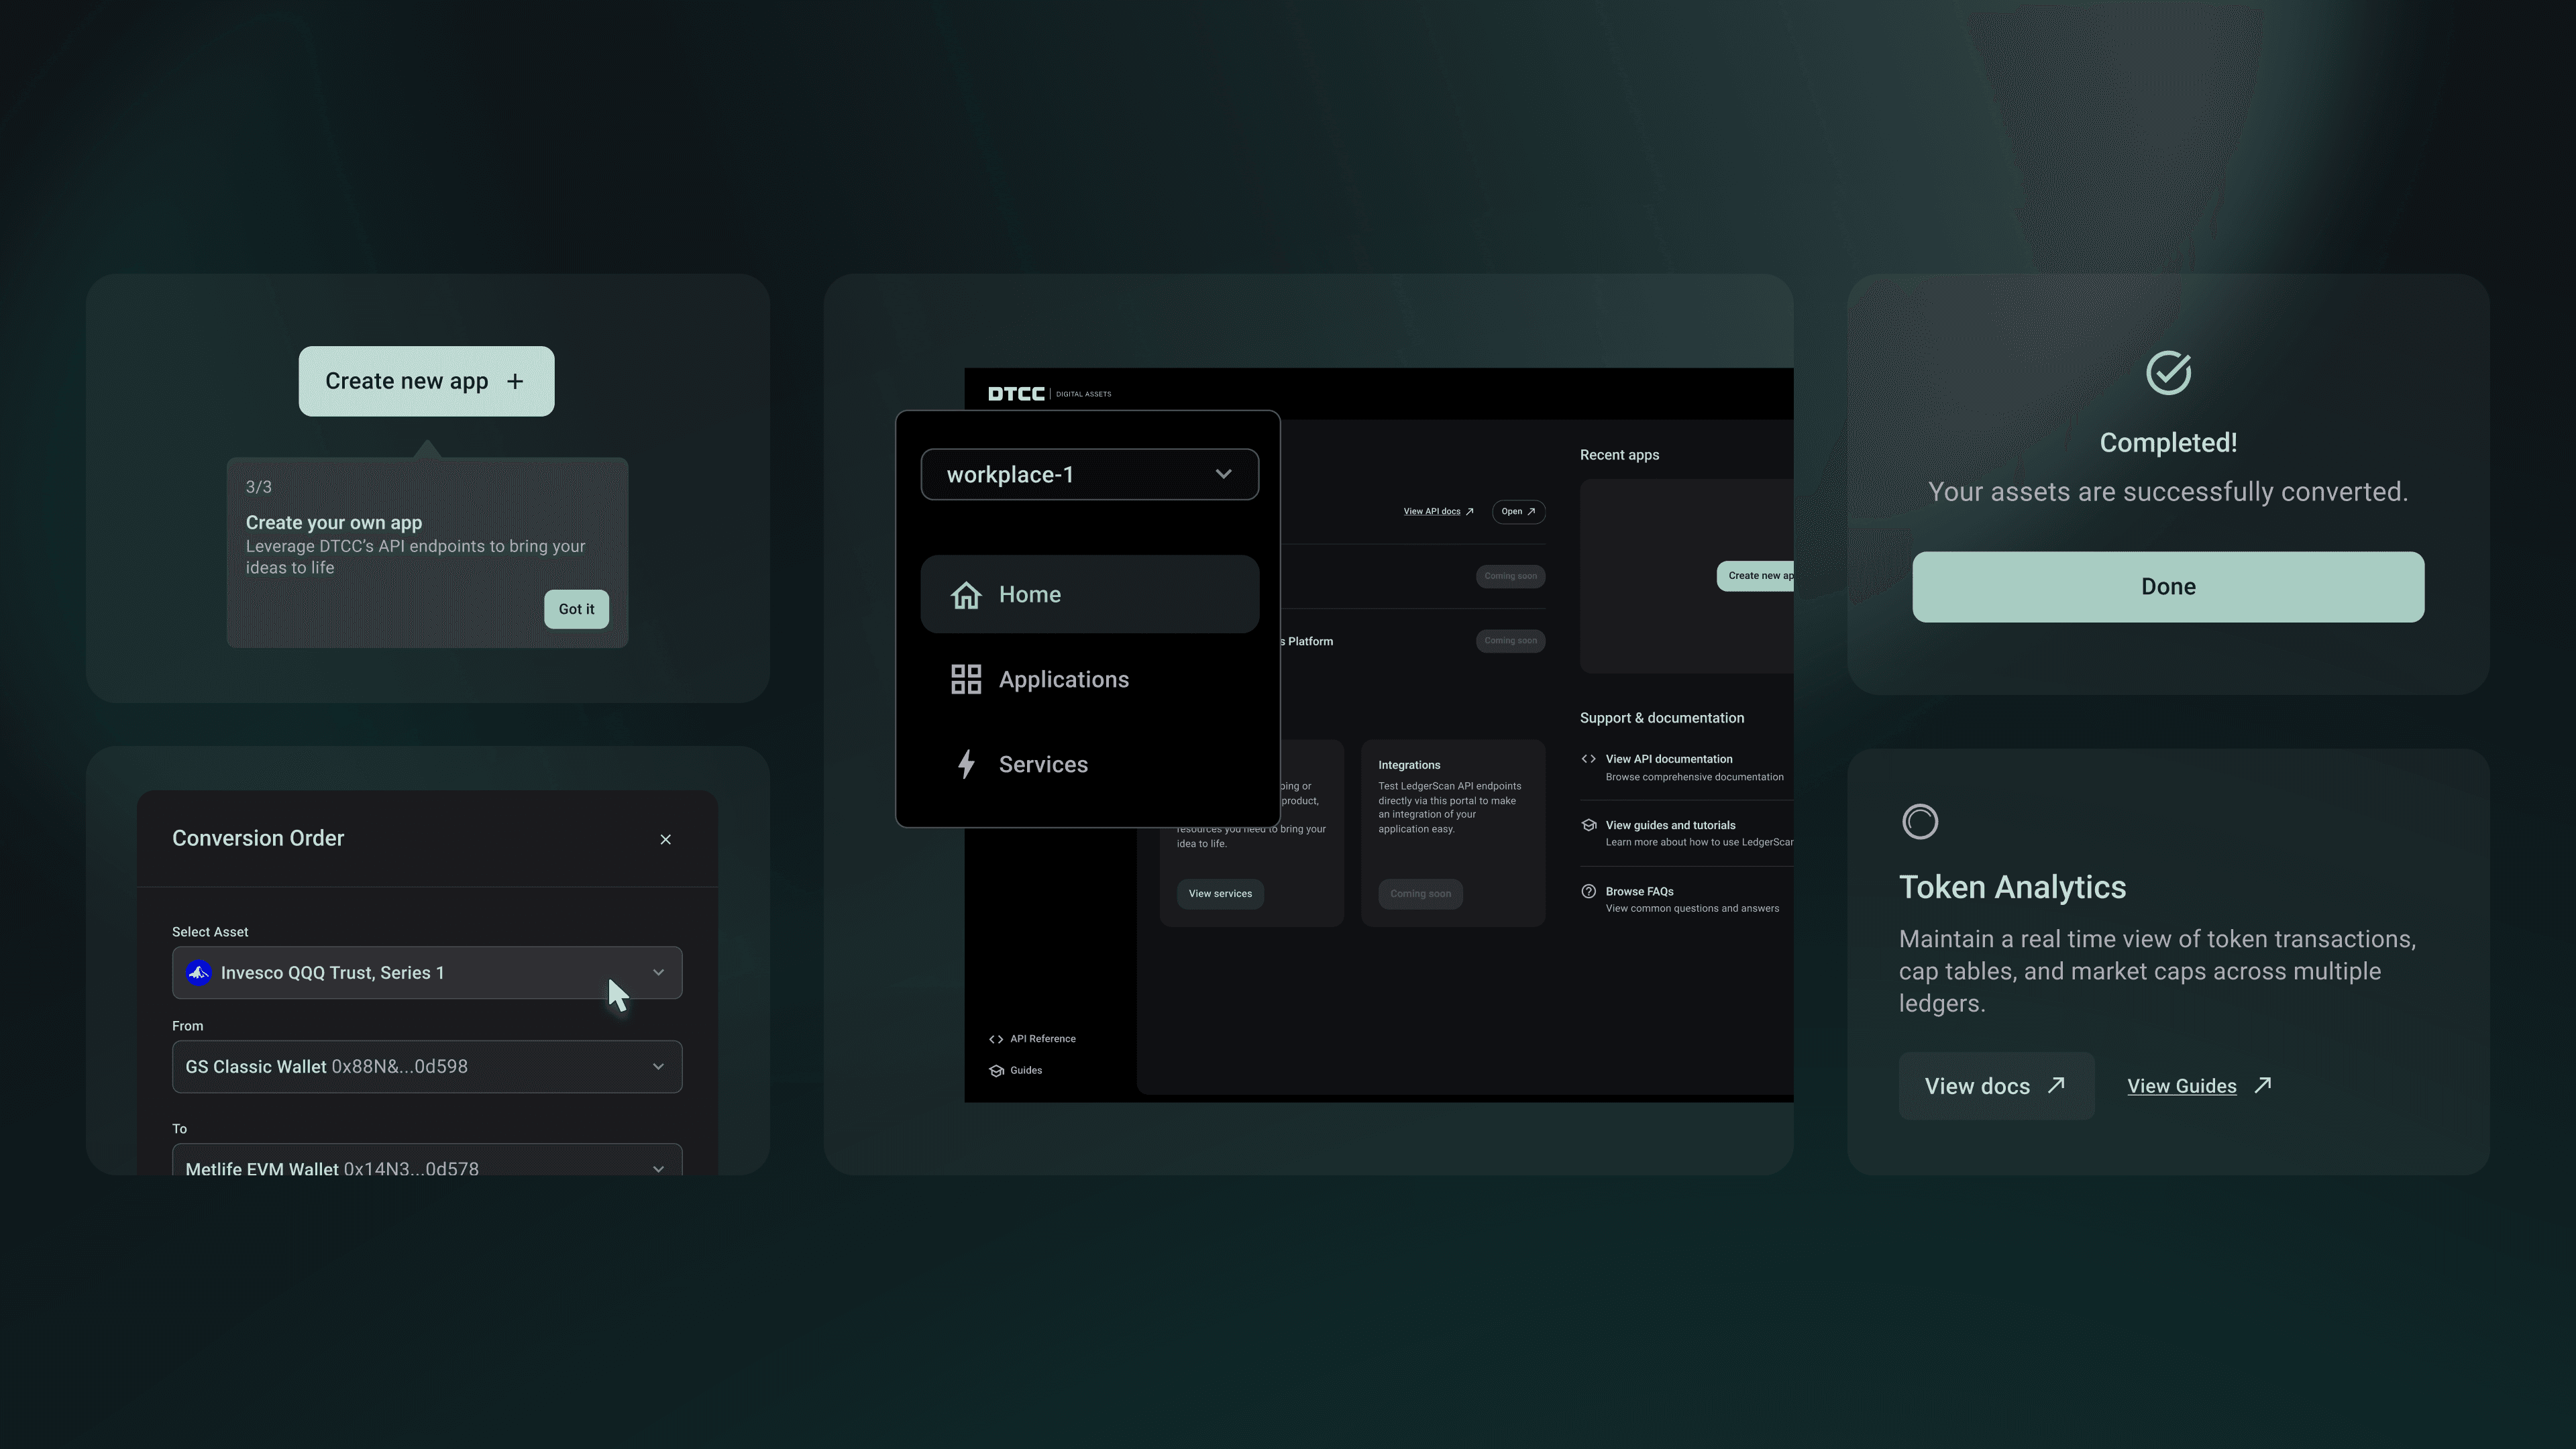Click the Applications grid icon
2576x1449 pixels.
[x=965, y=679]
